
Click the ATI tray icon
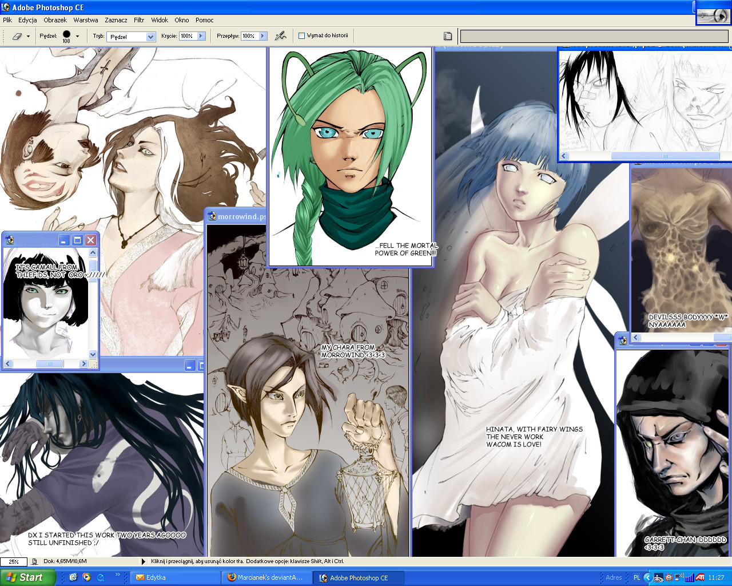pos(700,577)
